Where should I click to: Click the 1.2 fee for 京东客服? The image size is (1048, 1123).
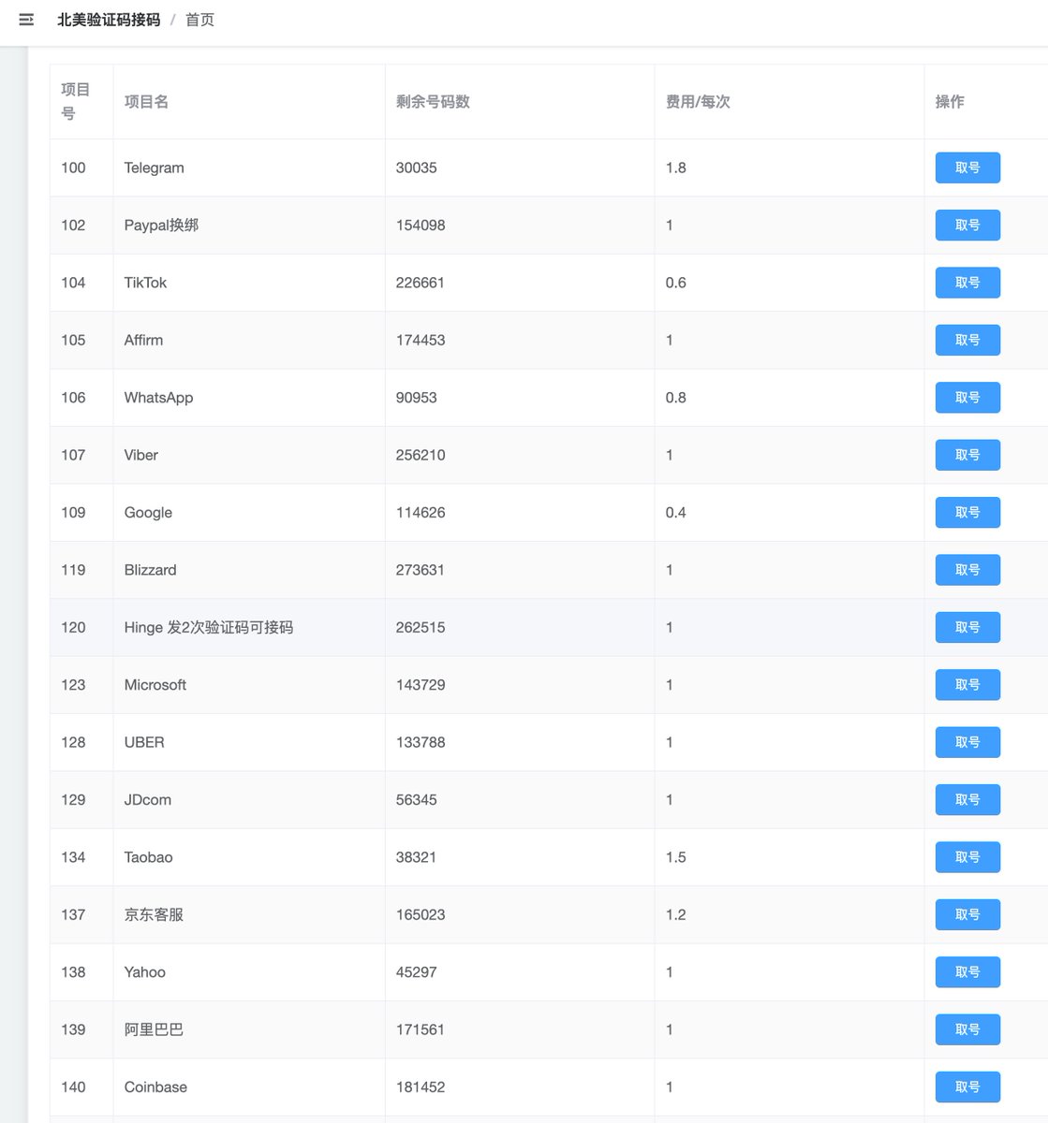pos(675,914)
